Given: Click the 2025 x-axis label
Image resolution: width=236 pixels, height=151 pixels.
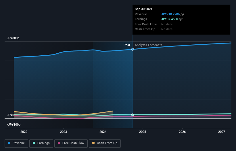Looking at the screenshot, I should tap(143, 132).
